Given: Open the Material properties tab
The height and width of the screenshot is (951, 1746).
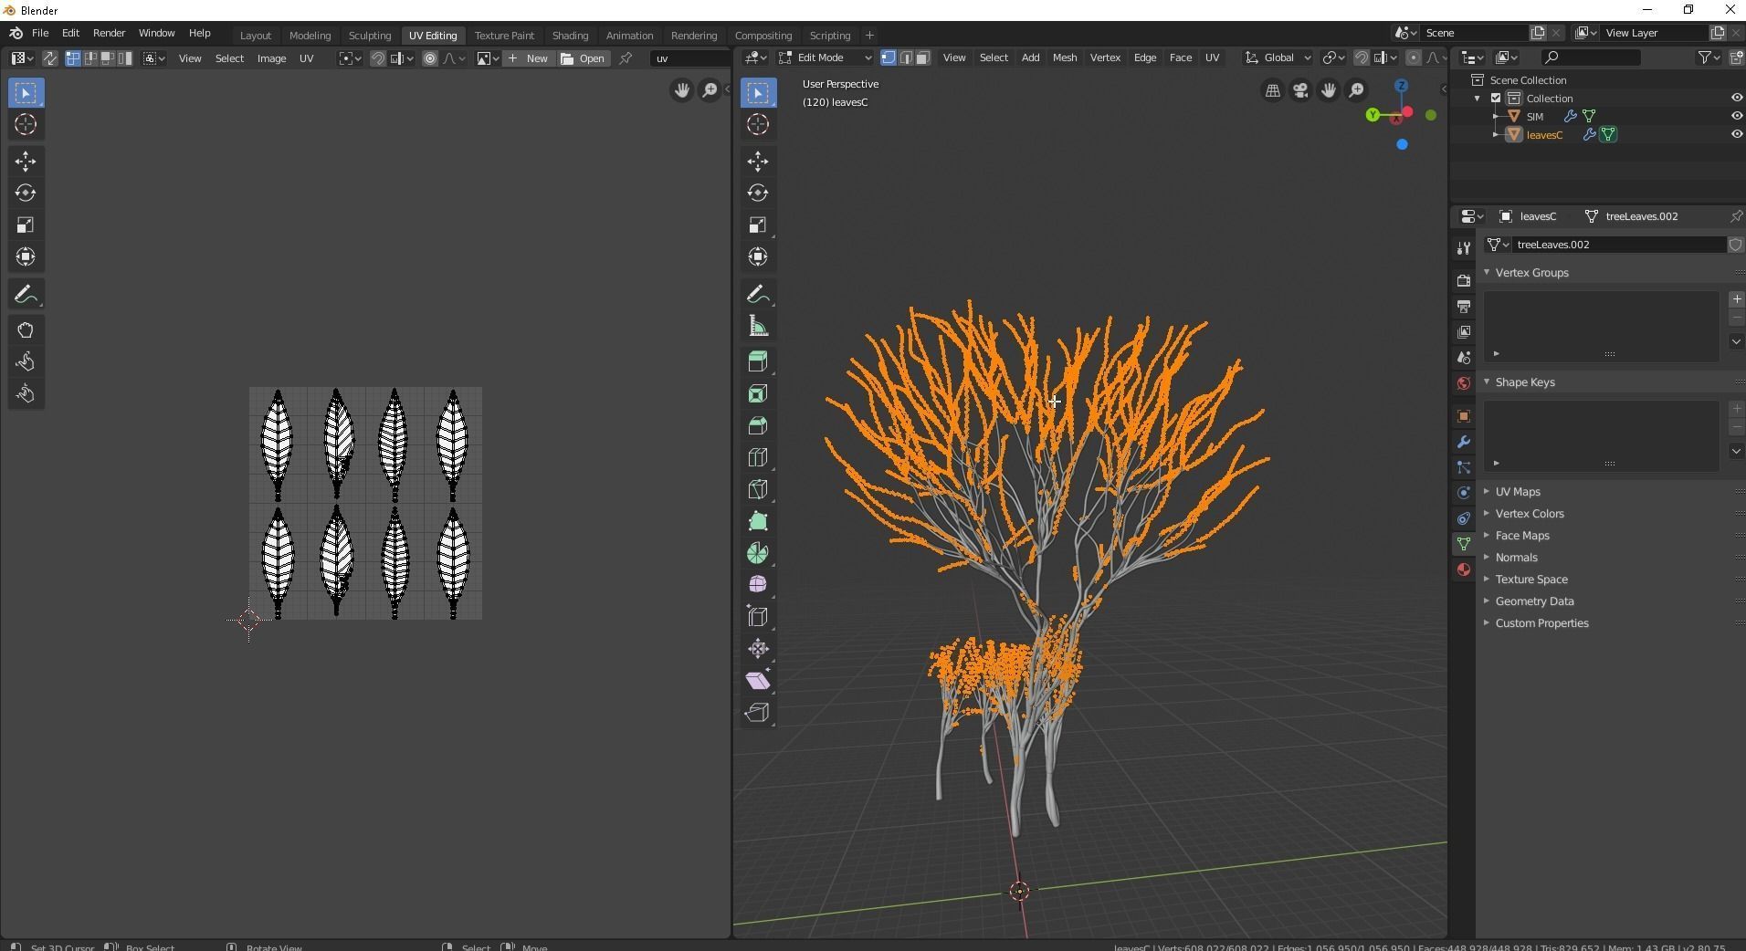Looking at the screenshot, I should click(x=1464, y=570).
